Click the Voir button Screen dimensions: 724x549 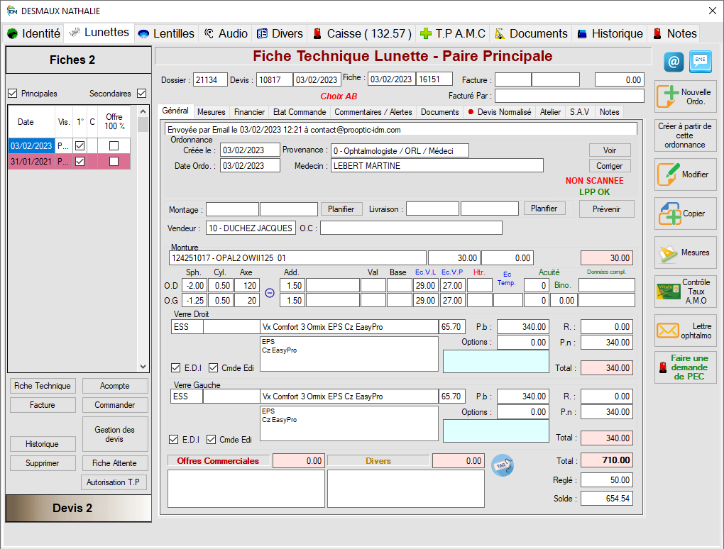pyautogui.click(x=610, y=150)
